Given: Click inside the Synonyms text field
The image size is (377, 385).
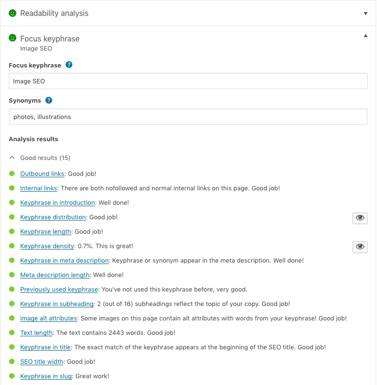Looking at the screenshot, I should (188, 117).
